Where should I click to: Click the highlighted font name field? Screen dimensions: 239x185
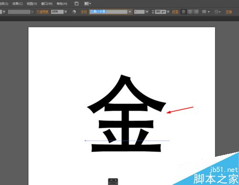pyautogui.click(x=109, y=12)
